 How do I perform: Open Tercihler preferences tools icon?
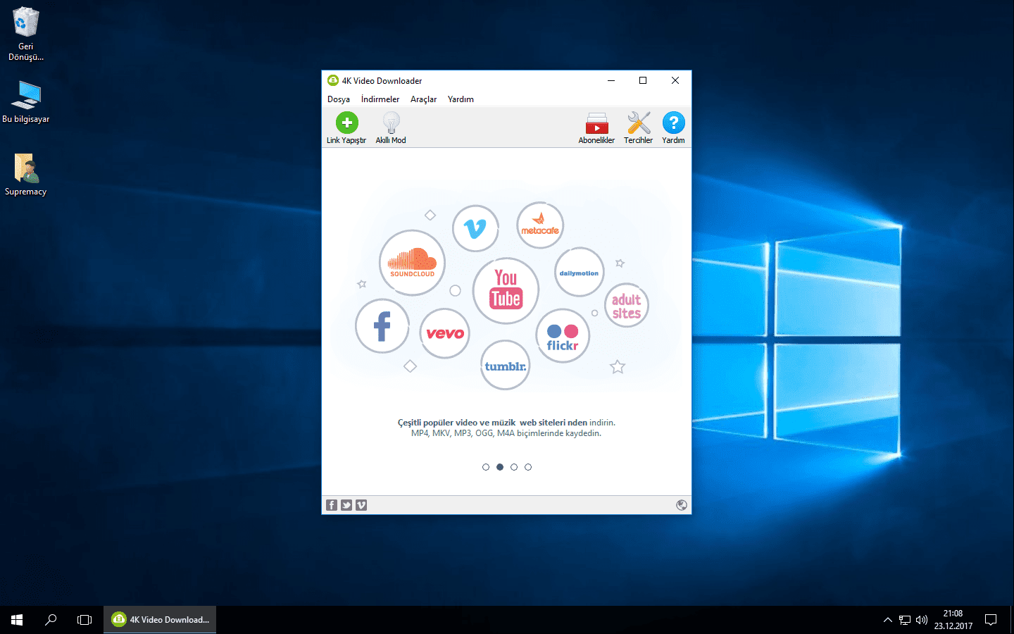click(639, 128)
